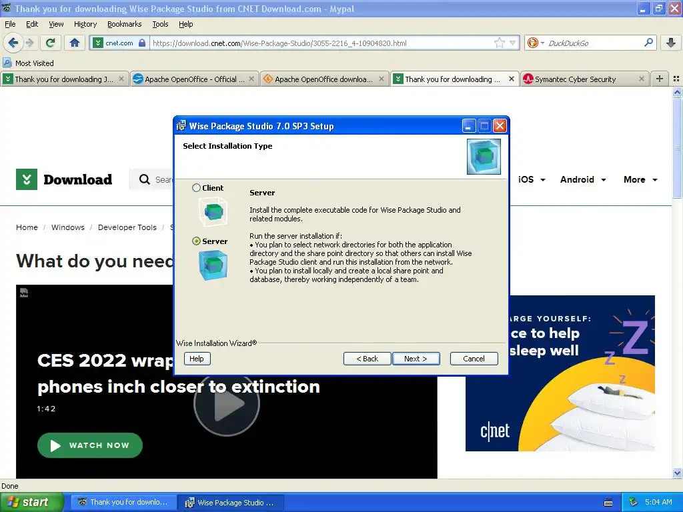Close the Symantec Cyber Security tab
Image resolution: width=683 pixels, height=512 pixels.
pos(641,79)
